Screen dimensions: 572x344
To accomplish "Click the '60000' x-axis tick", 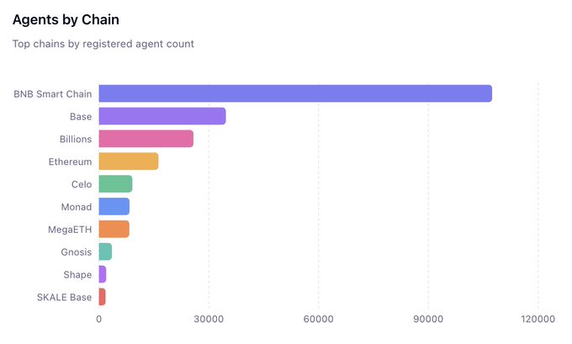I will pos(319,320).
